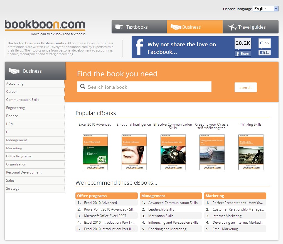Click the Facebook thumbs-up 77k count

[265, 43]
